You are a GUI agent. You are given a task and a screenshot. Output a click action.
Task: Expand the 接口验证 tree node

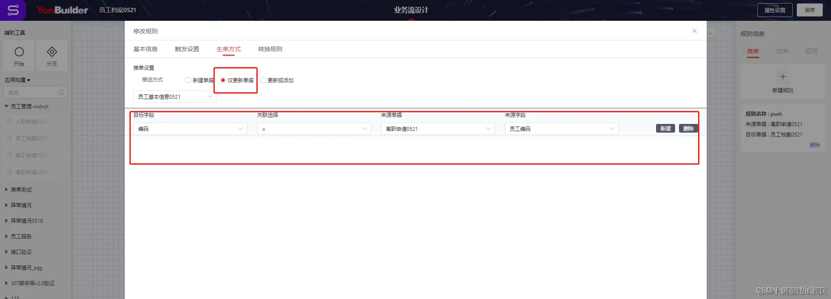pos(6,252)
